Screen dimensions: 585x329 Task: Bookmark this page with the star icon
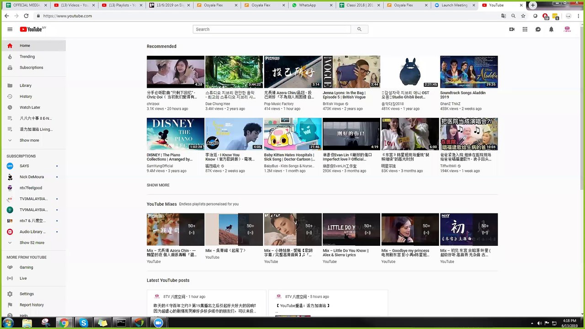(x=523, y=16)
